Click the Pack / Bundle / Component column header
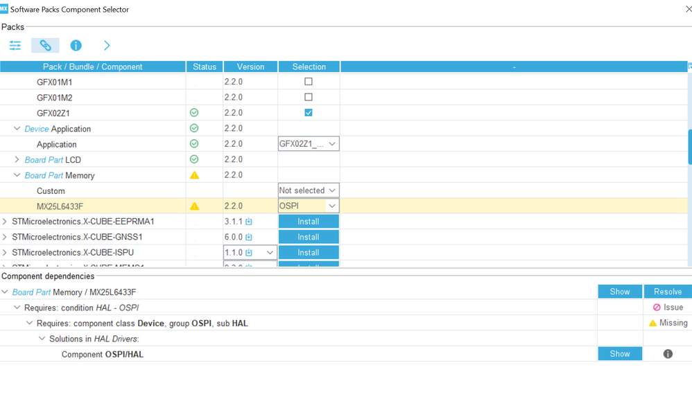692x417 pixels. [x=93, y=66]
